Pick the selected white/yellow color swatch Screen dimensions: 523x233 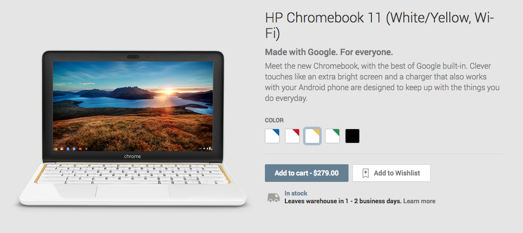(x=312, y=136)
